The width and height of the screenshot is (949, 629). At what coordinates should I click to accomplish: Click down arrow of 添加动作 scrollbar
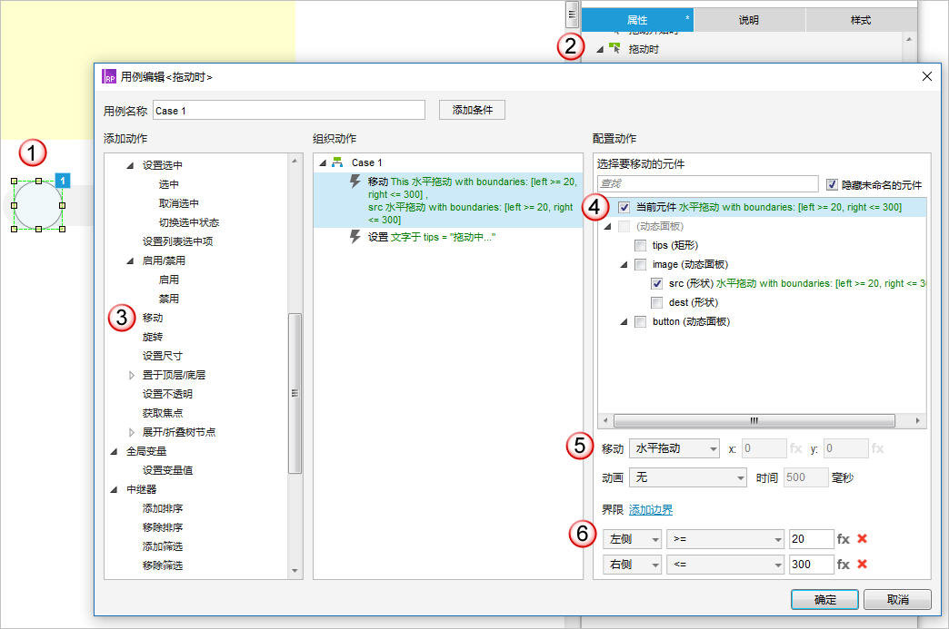pos(295,570)
